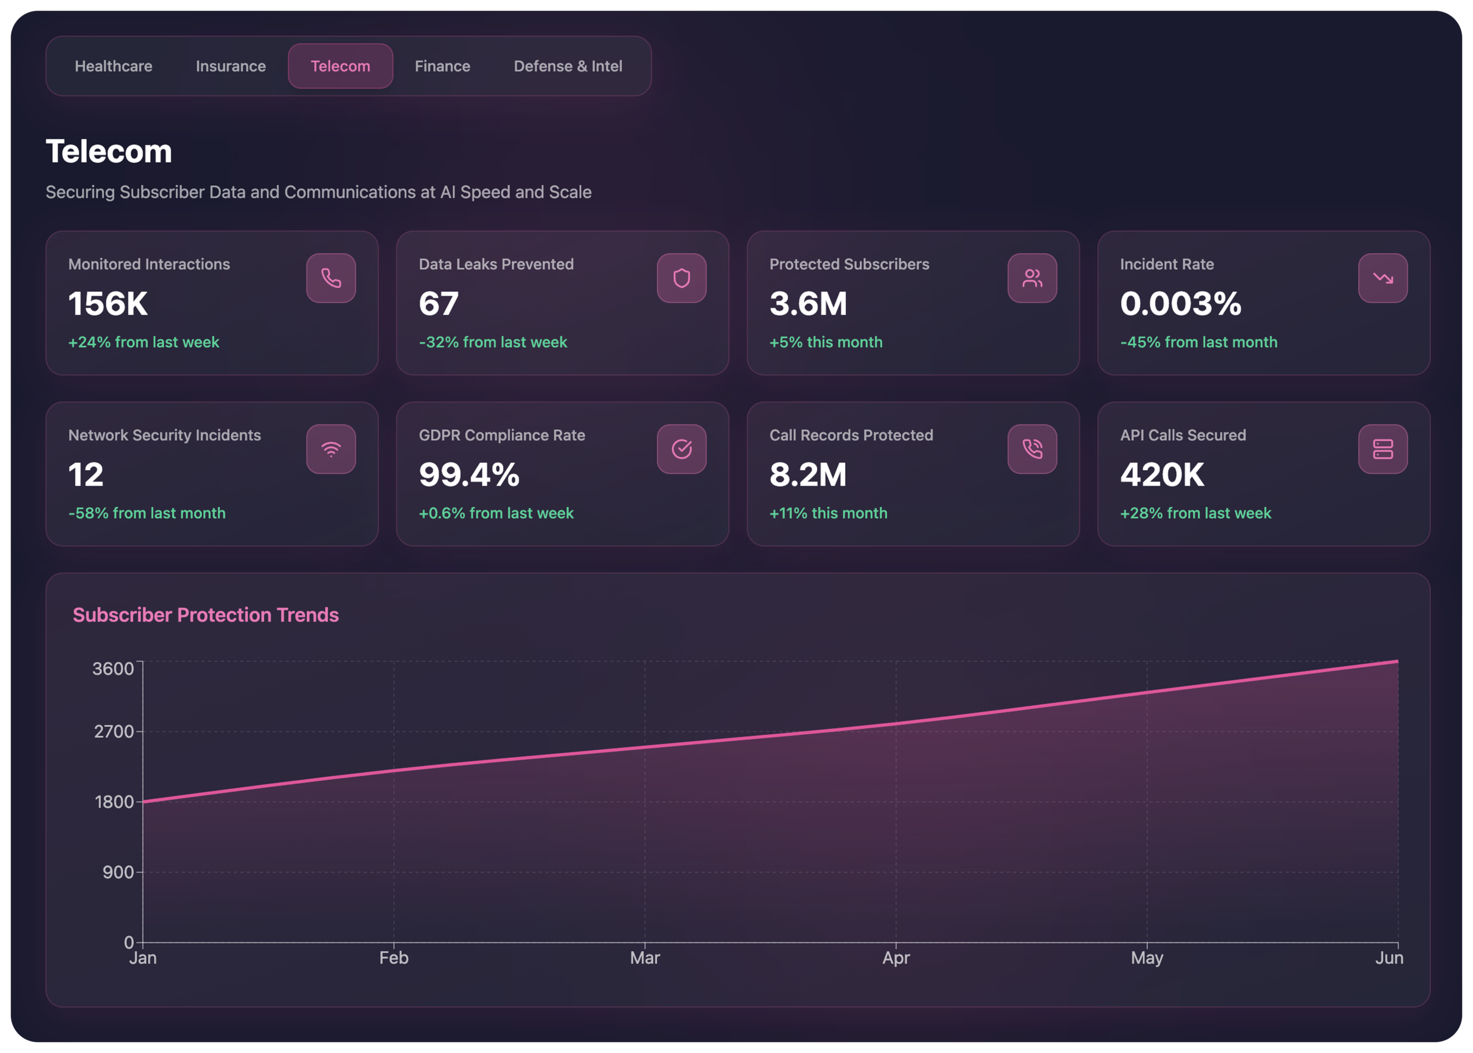The image size is (1473, 1053).
Task: Click the 0.003% Incident Rate value
Action: pyautogui.click(x=1180, y=303)
